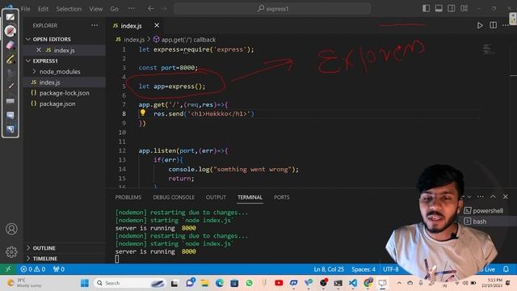Select the index.js editor tab
The image size is (517, 291).
click(x=131, y=26)
